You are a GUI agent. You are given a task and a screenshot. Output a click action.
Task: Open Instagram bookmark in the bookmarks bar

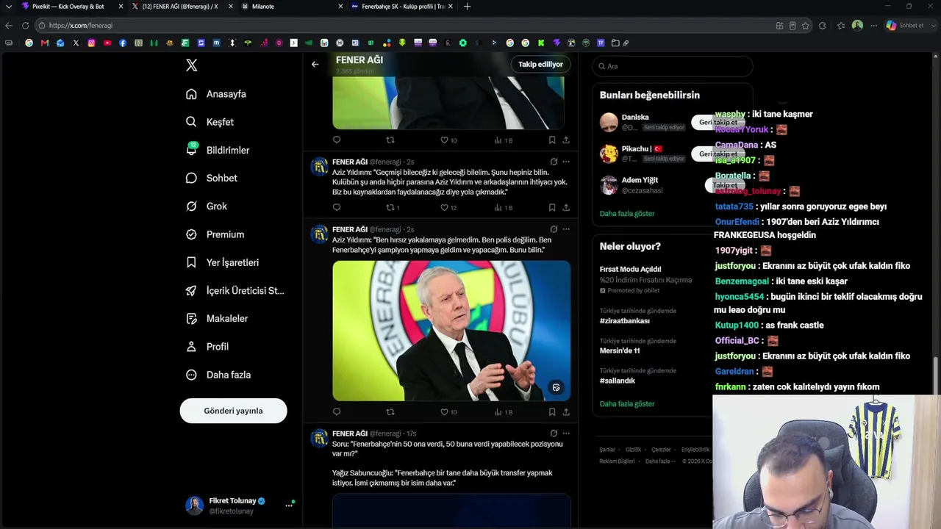pos(91,43)
